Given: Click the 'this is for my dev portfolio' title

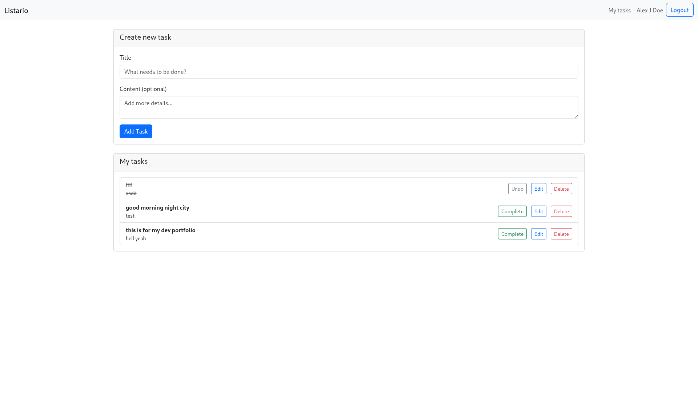Looking at the screenshot, I should click(x=160, y=230).
